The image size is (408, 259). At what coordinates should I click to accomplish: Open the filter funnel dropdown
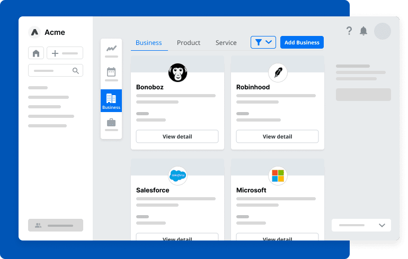point(263,42)
